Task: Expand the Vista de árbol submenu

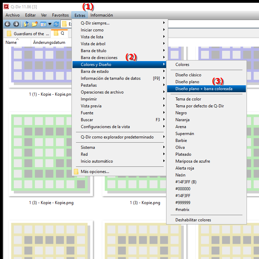Action: coord(119,44)
